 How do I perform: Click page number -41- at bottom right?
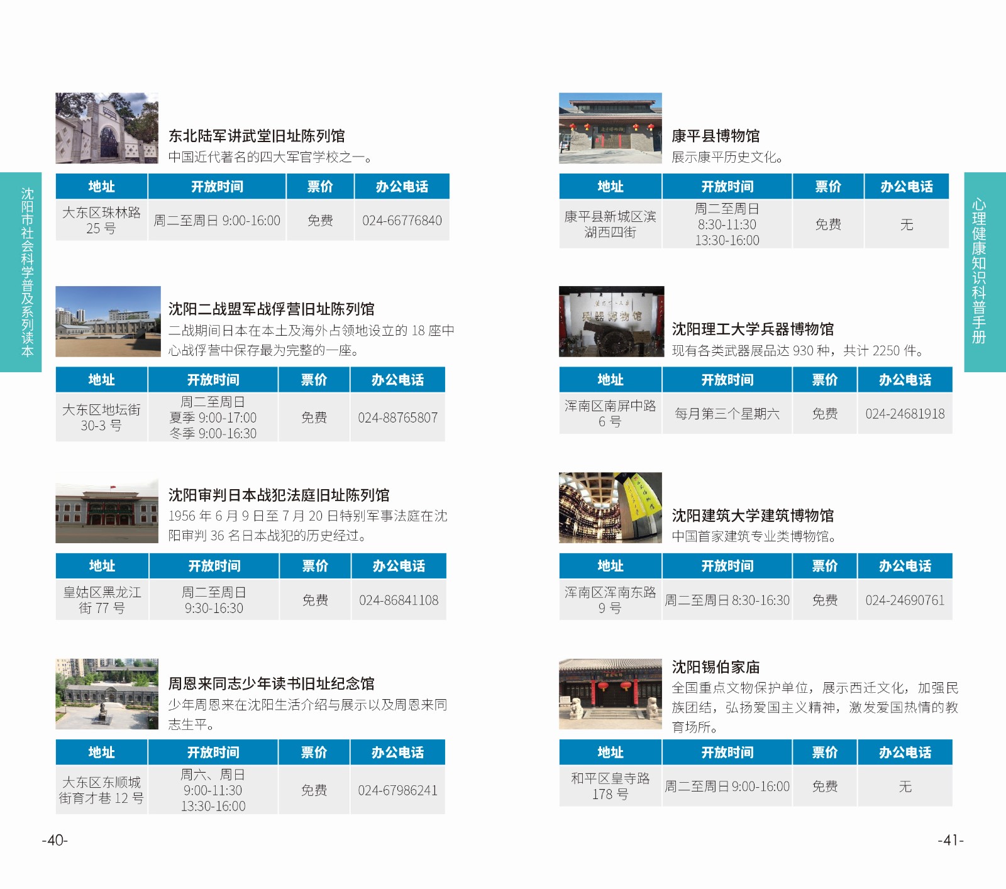point(951,841)
